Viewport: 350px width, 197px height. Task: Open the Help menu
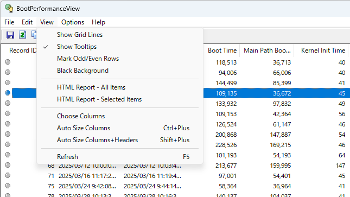click(98, 22)
